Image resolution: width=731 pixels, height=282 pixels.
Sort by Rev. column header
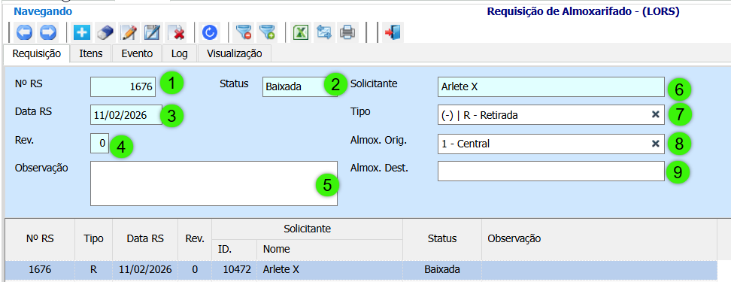point(195,238)
